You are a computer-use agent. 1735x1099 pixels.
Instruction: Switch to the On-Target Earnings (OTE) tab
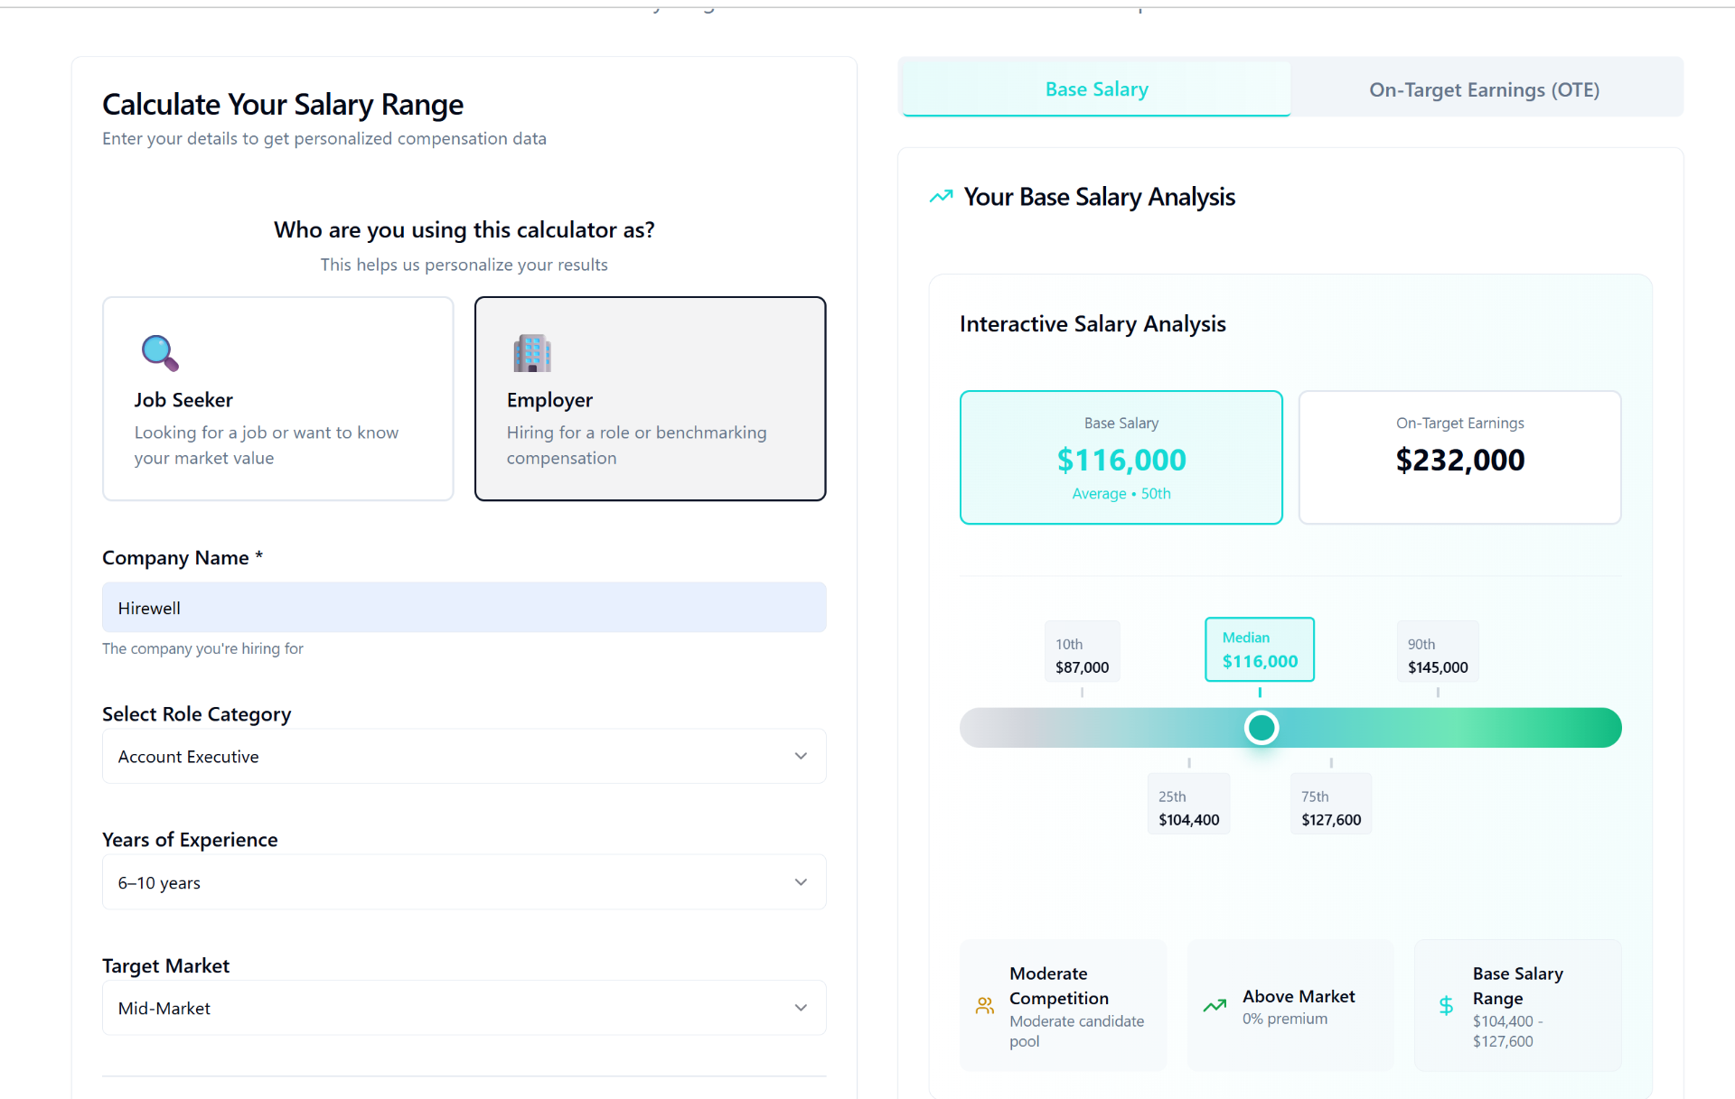pyautogui.click(x=1483, y=88)
